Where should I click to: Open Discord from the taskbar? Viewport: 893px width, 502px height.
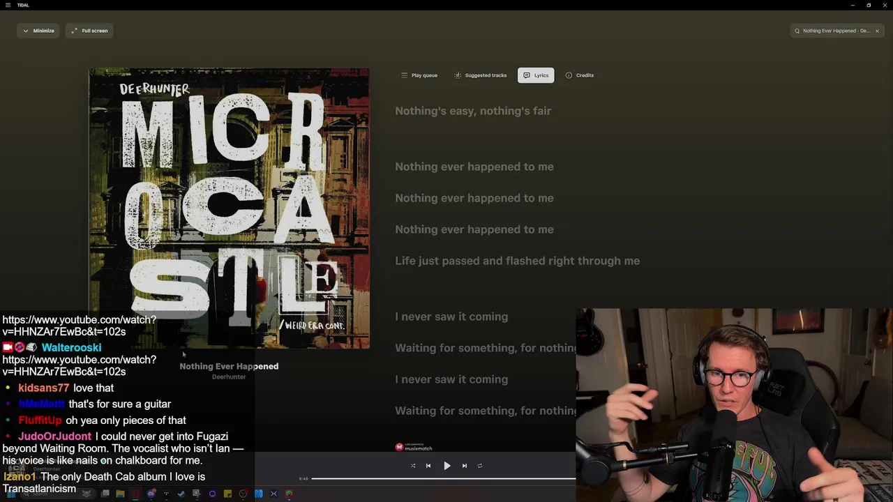(151, 494)
